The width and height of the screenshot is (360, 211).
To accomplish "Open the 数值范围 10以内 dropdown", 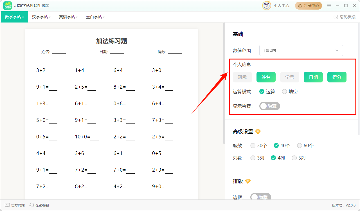I will pos(301,50).
